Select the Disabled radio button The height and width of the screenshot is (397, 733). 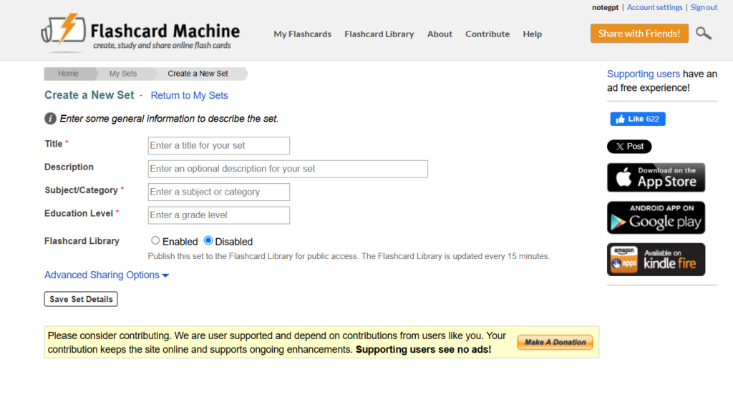(208, 241)
